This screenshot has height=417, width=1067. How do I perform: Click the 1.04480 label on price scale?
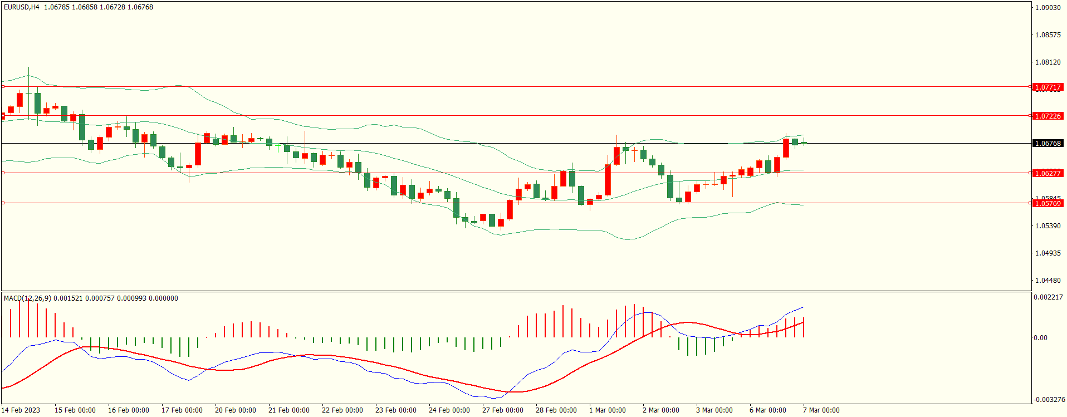pos(1048,281)
